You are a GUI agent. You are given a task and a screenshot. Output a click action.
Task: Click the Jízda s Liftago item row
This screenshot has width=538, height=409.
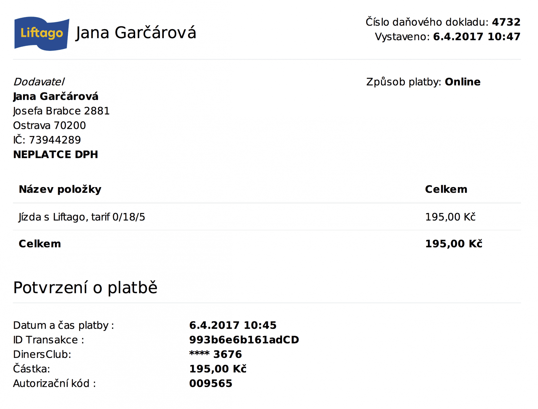point(267,217)
